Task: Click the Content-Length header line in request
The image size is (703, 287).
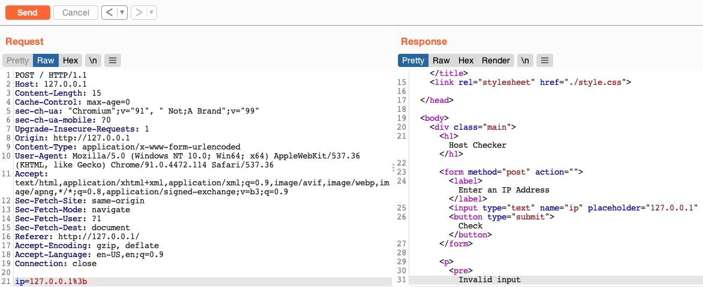Action: pos(58,93)
